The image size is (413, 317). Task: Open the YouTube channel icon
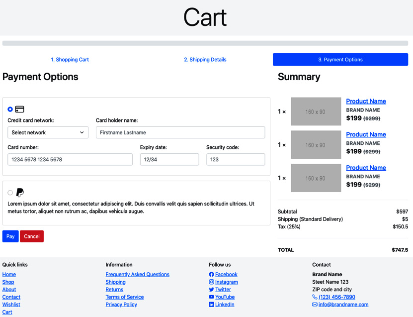tap(211, 297)
